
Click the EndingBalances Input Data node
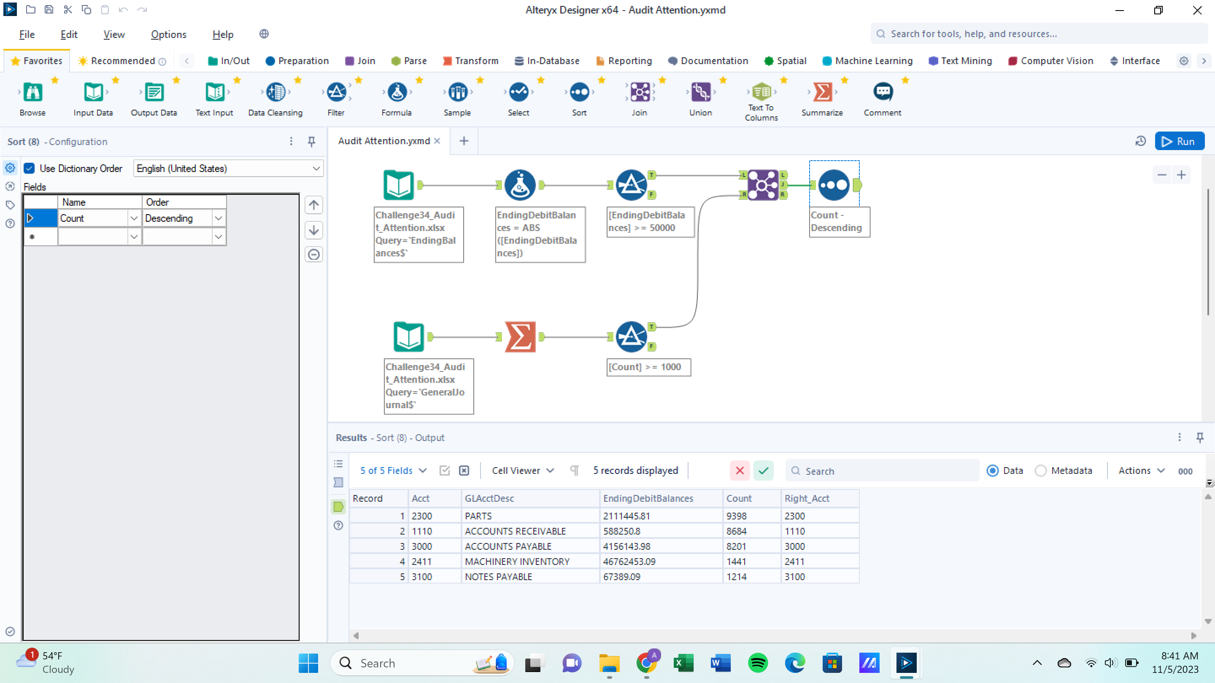pos(399,185)
